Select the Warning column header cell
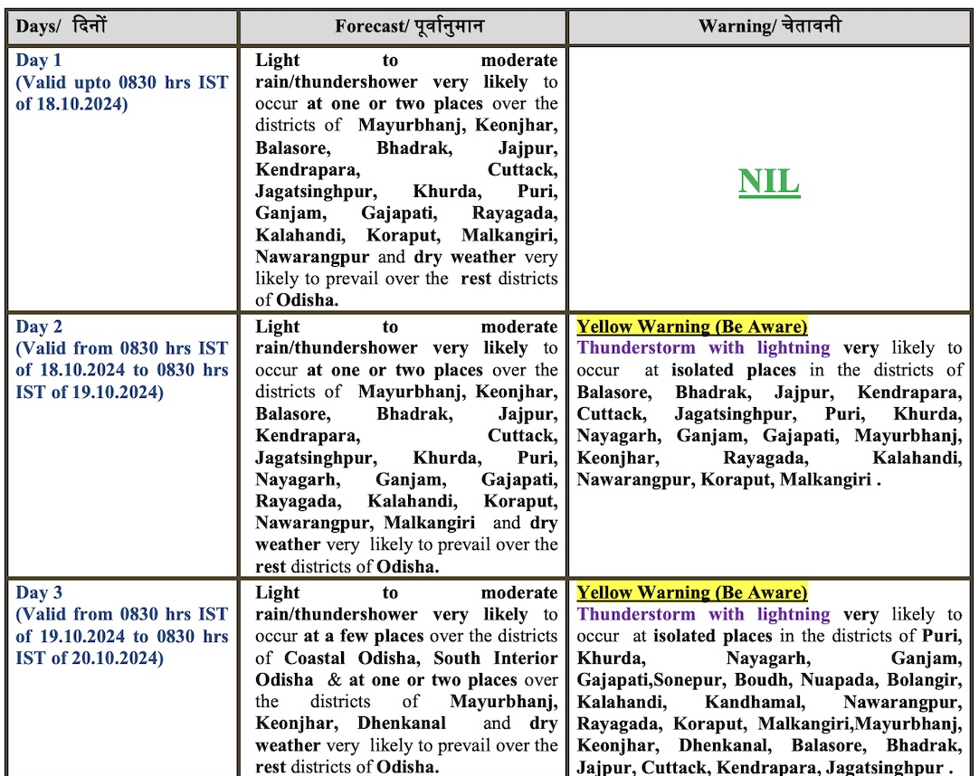This screenshot has width=979, height=776. point(769,26)
